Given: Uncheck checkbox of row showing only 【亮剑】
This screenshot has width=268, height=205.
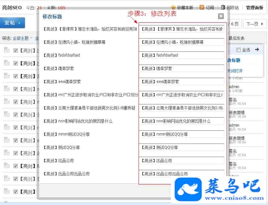Looking at the screenshot, I should point(15,192).
